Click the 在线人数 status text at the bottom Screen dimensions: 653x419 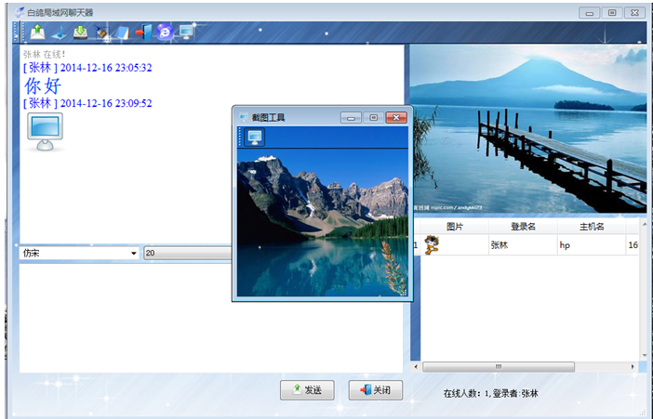[490, 393]
